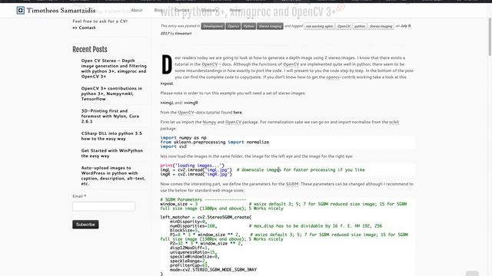Open the author timsamart link
Image resolution: width=492 pixels, height=276 pixels.
(x=183, y=34)
